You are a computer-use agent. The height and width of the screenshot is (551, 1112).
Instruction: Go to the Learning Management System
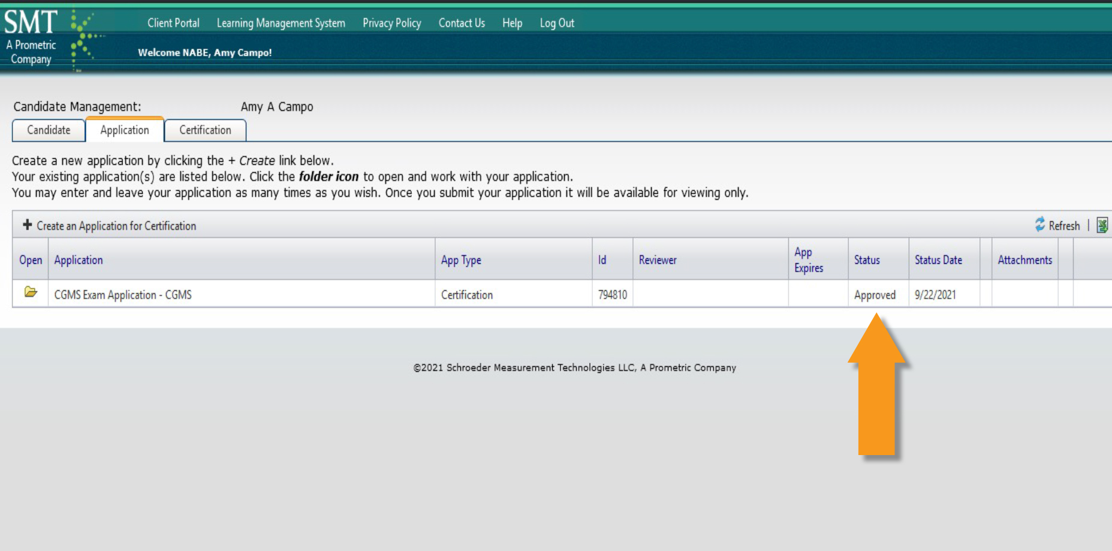282,23
